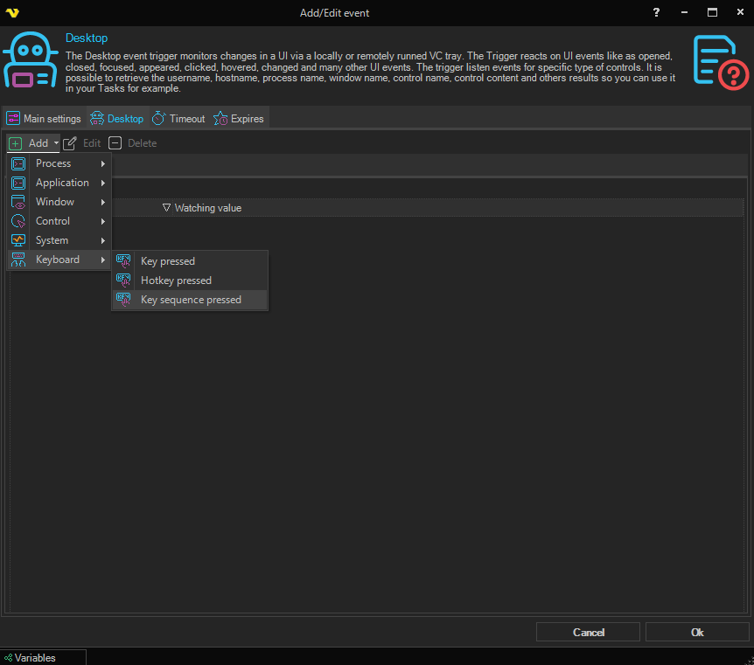Confirm with the Ok button
The height and width of the screenshot is (665, 754).
696,632
